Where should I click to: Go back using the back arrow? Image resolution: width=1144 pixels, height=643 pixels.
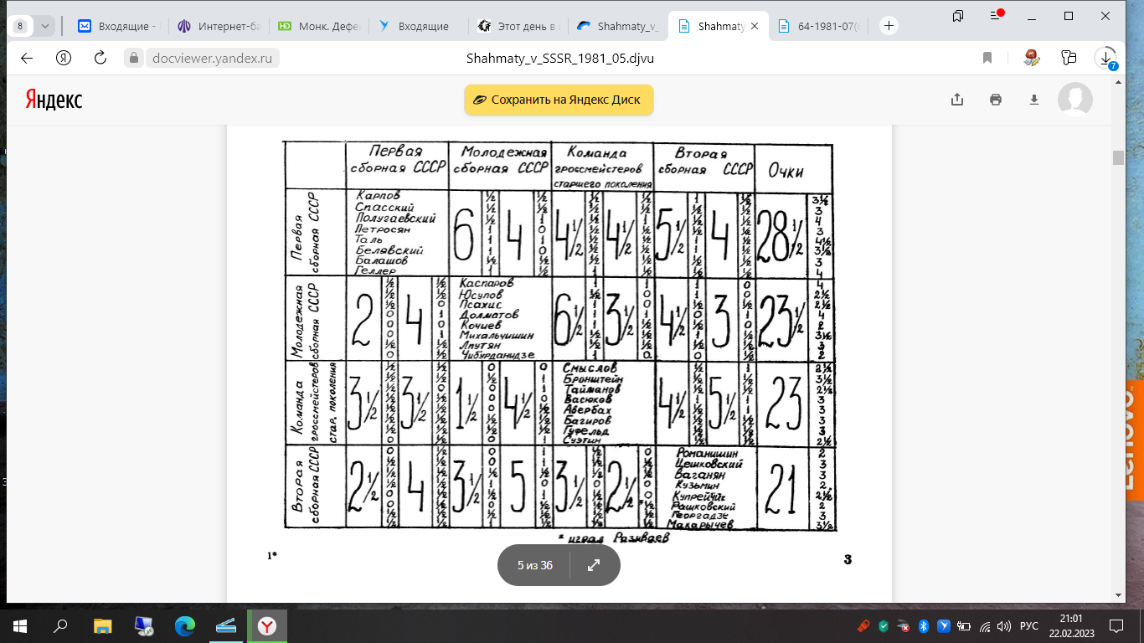pos(26,58)
